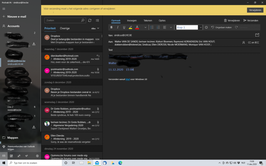Toggle italic text formatting

click(118, 27)
